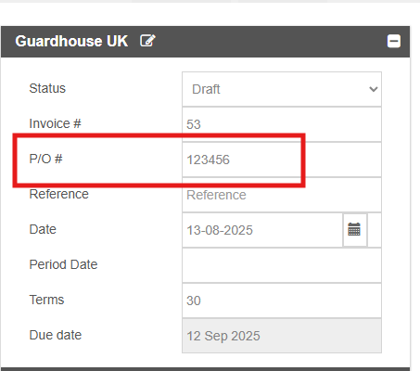Click the Due date label
Screen dimensions: 420x371
click(56, 335)
